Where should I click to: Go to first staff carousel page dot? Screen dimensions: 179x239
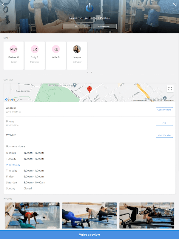(x=88, y=72)
